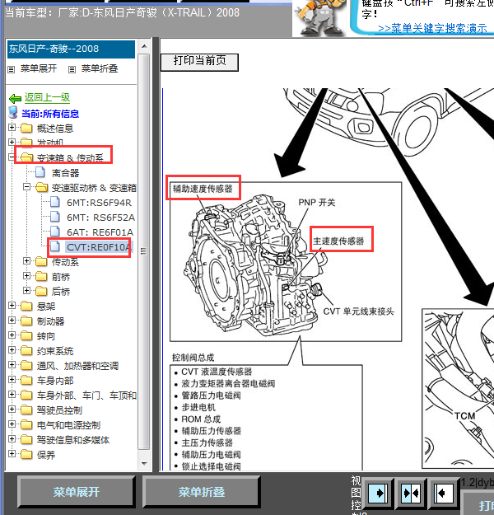
Task: Click the view control center-arrows icon
Action: 411,493
